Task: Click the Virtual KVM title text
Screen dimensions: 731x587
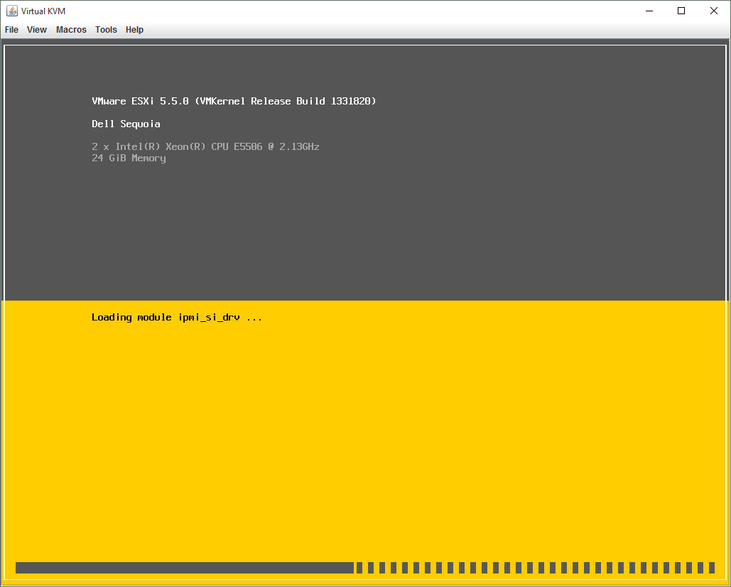Action: coord(43,11)
